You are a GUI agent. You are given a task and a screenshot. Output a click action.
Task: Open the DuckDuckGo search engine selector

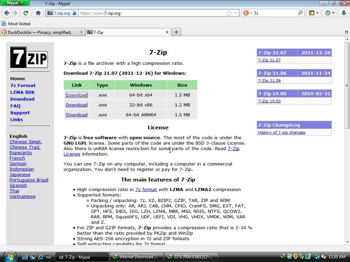point(247,13)
